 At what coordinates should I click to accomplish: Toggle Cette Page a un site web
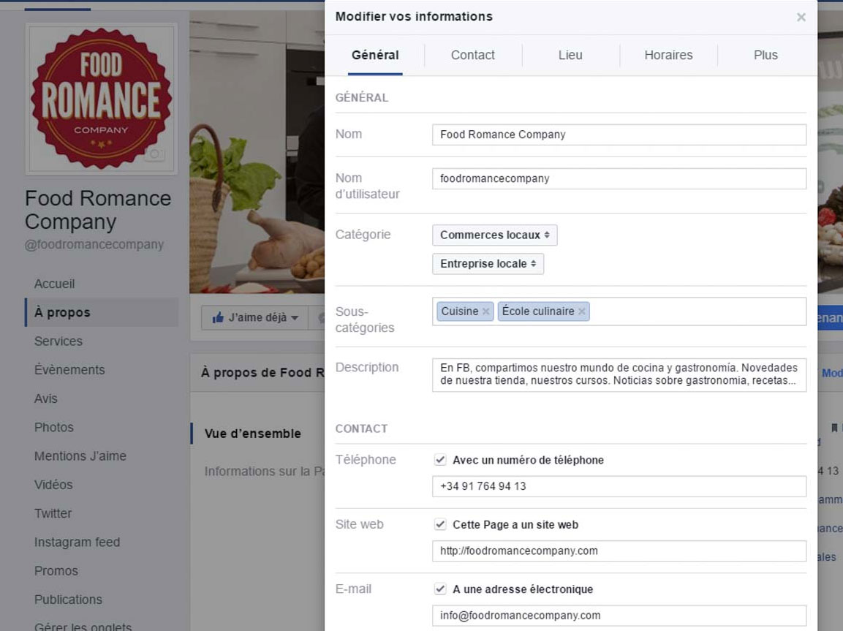(440, 524)
